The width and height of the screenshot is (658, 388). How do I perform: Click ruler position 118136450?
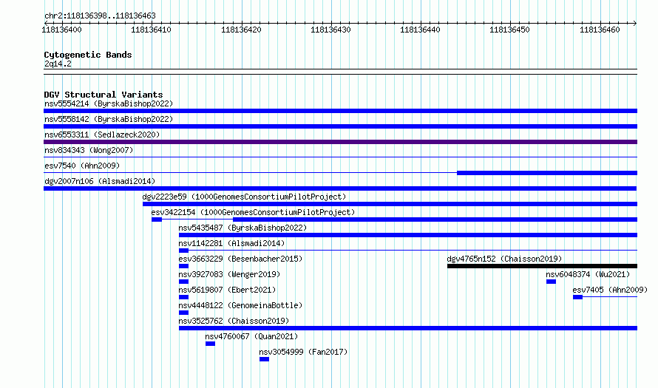click(x=510, y=30)
